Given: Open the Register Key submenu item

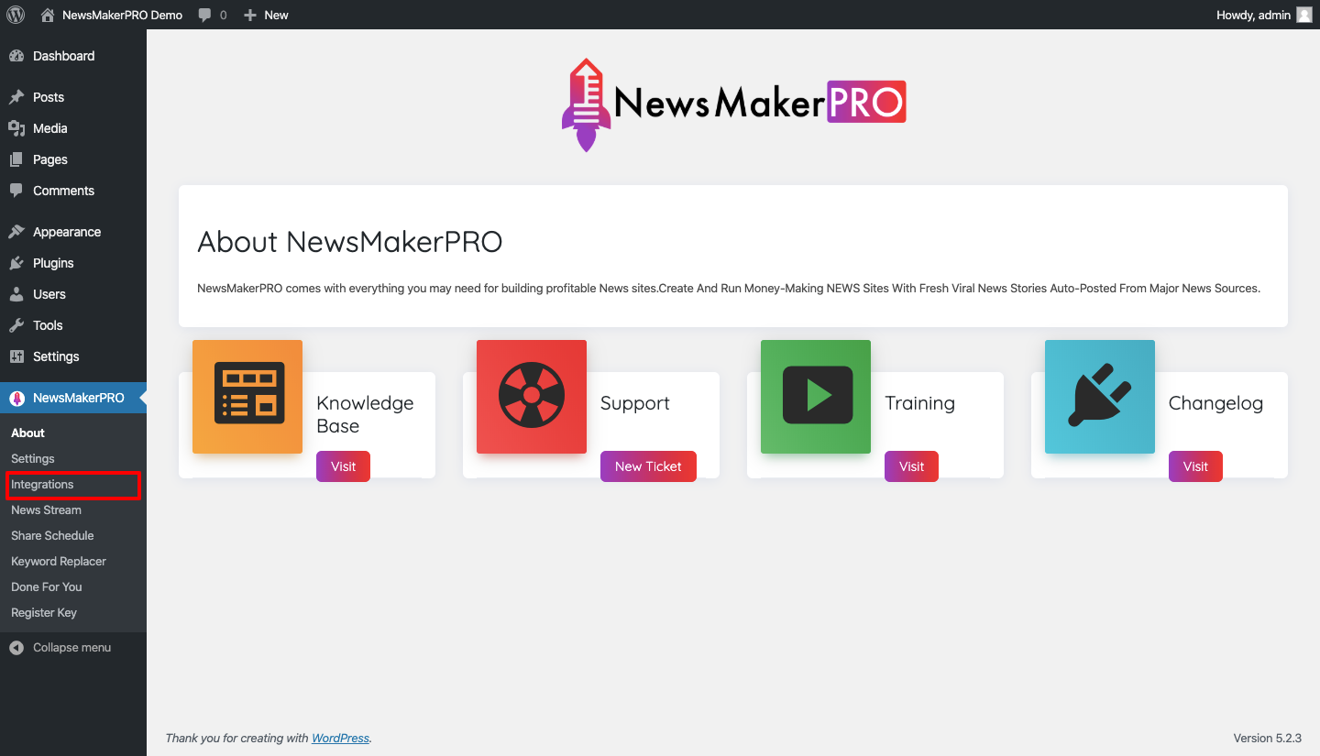Looking at the screenshot, I should (x=73, y=612).
